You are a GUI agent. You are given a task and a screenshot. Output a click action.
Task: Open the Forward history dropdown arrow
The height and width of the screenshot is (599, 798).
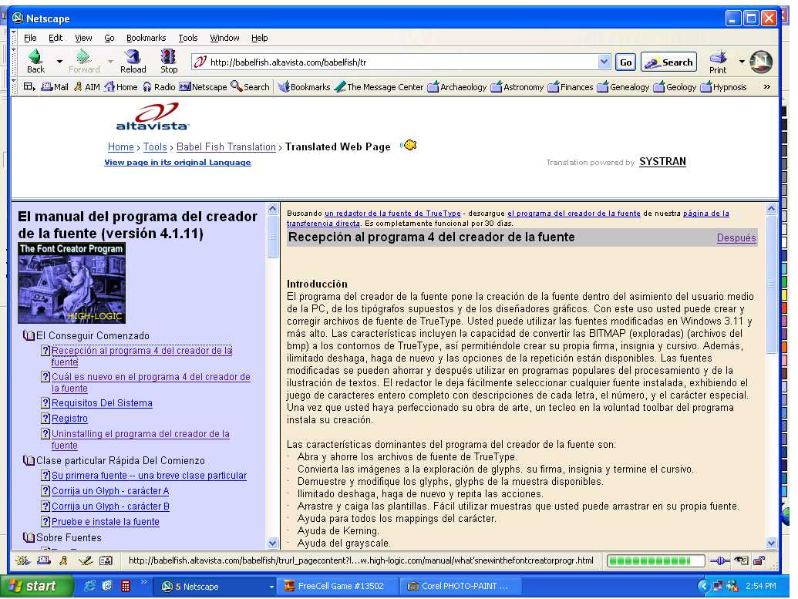point(110,62)
